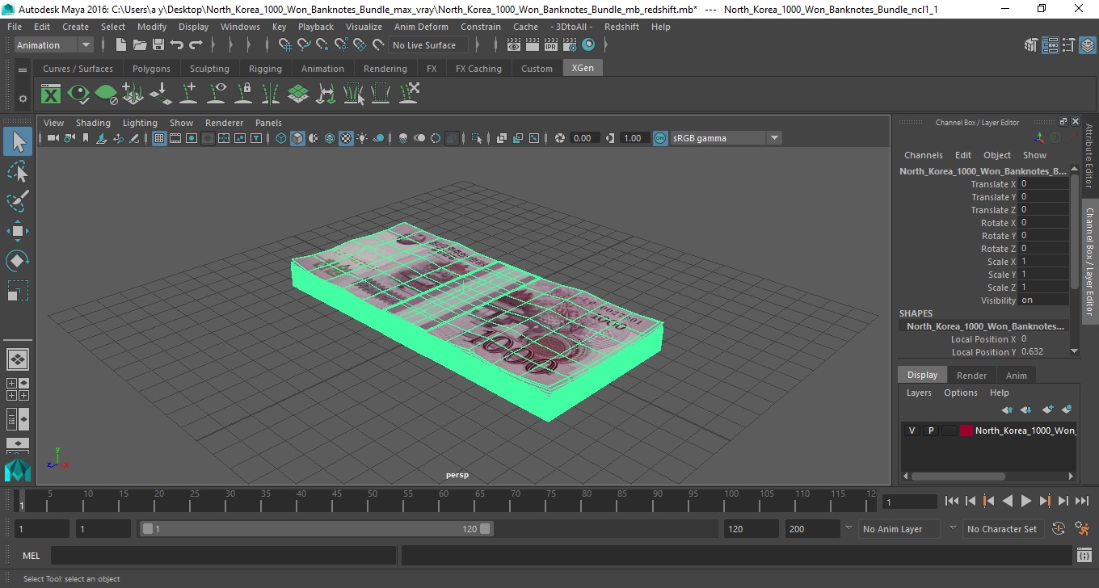Choose the Rotate tool in toolbox
Viewport: 1099px width, 588px height.
[x=18, y=261]
